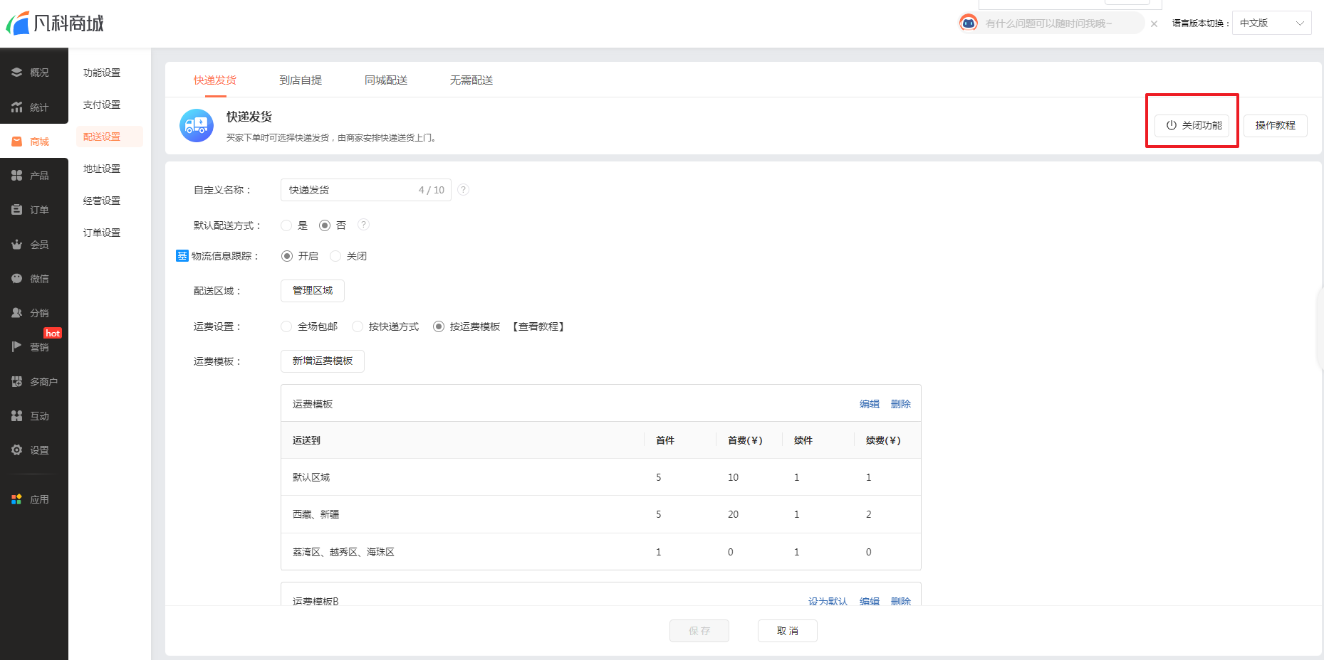Open the 【查看教程】 link
The image size is (1324, 660).
pos(538,326)
